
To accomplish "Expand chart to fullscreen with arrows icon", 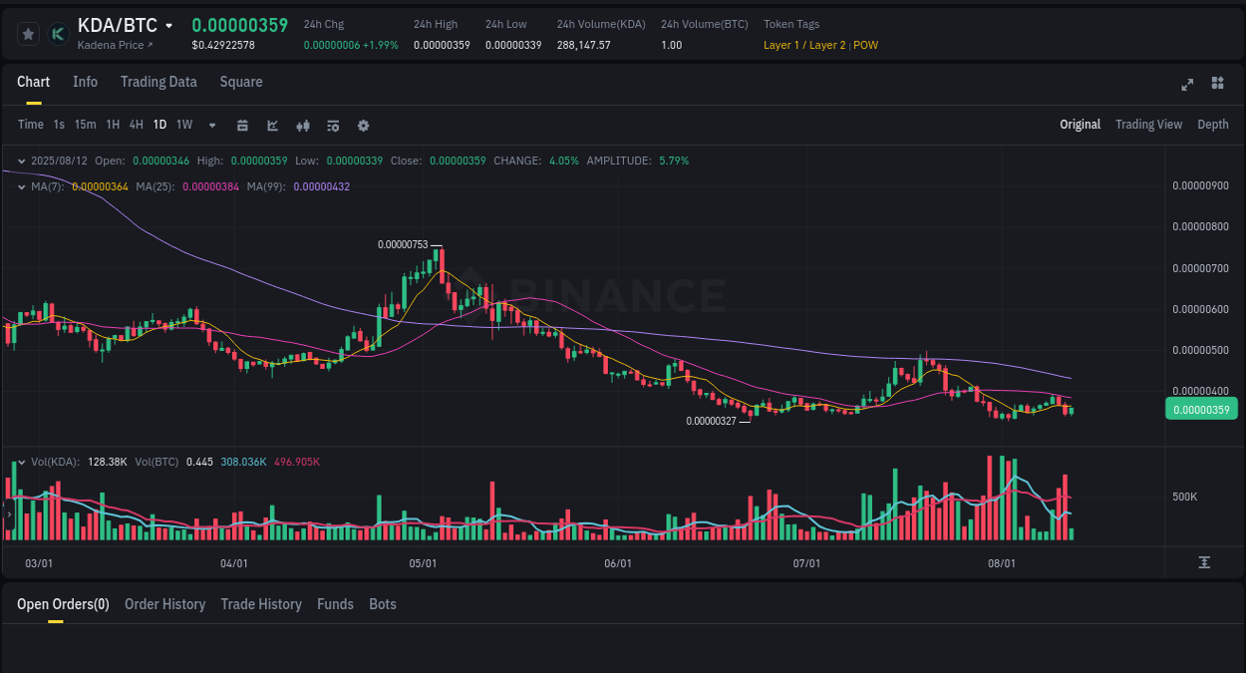I will pyautogui.click(x=1186, y=85).
